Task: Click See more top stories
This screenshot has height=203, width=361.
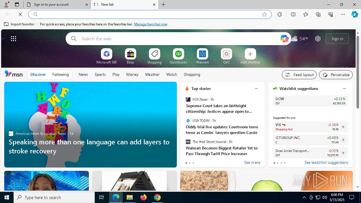Action: tap(252, 162)
